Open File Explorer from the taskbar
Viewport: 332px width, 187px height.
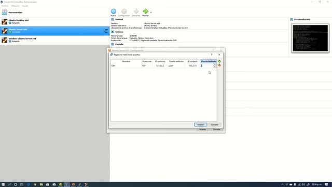[41, 184]
